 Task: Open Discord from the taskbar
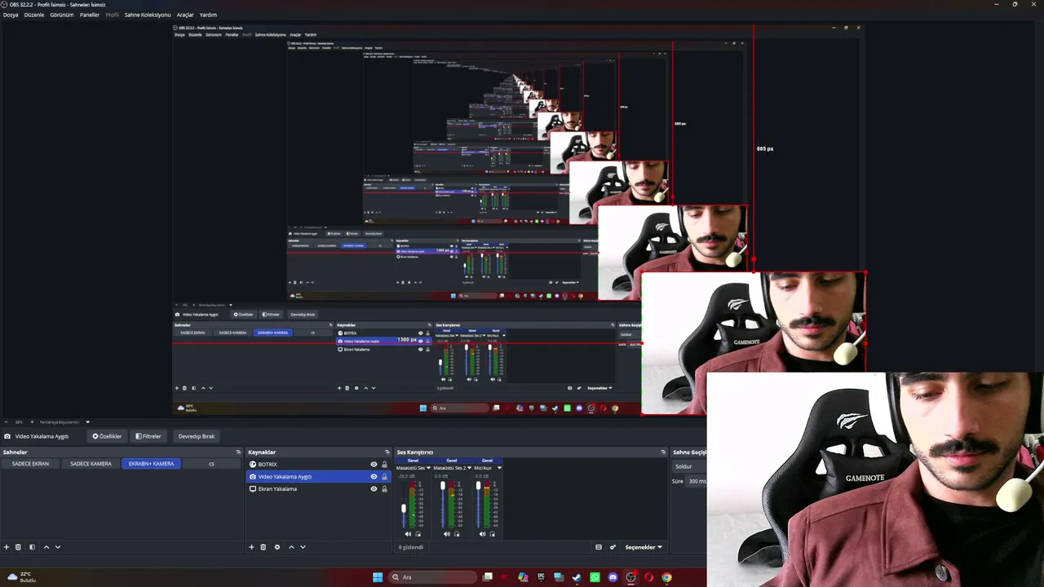(x=613, y=577)
